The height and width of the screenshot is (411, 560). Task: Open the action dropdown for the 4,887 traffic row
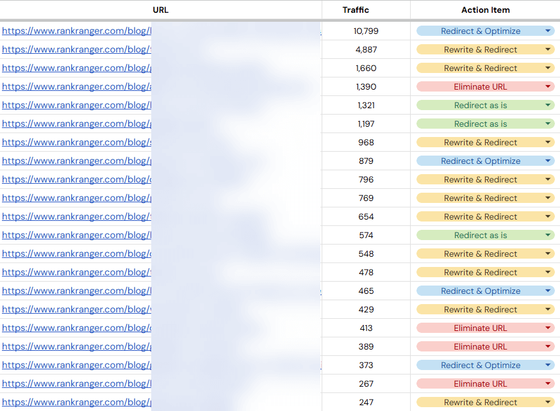tap(547, 49)
